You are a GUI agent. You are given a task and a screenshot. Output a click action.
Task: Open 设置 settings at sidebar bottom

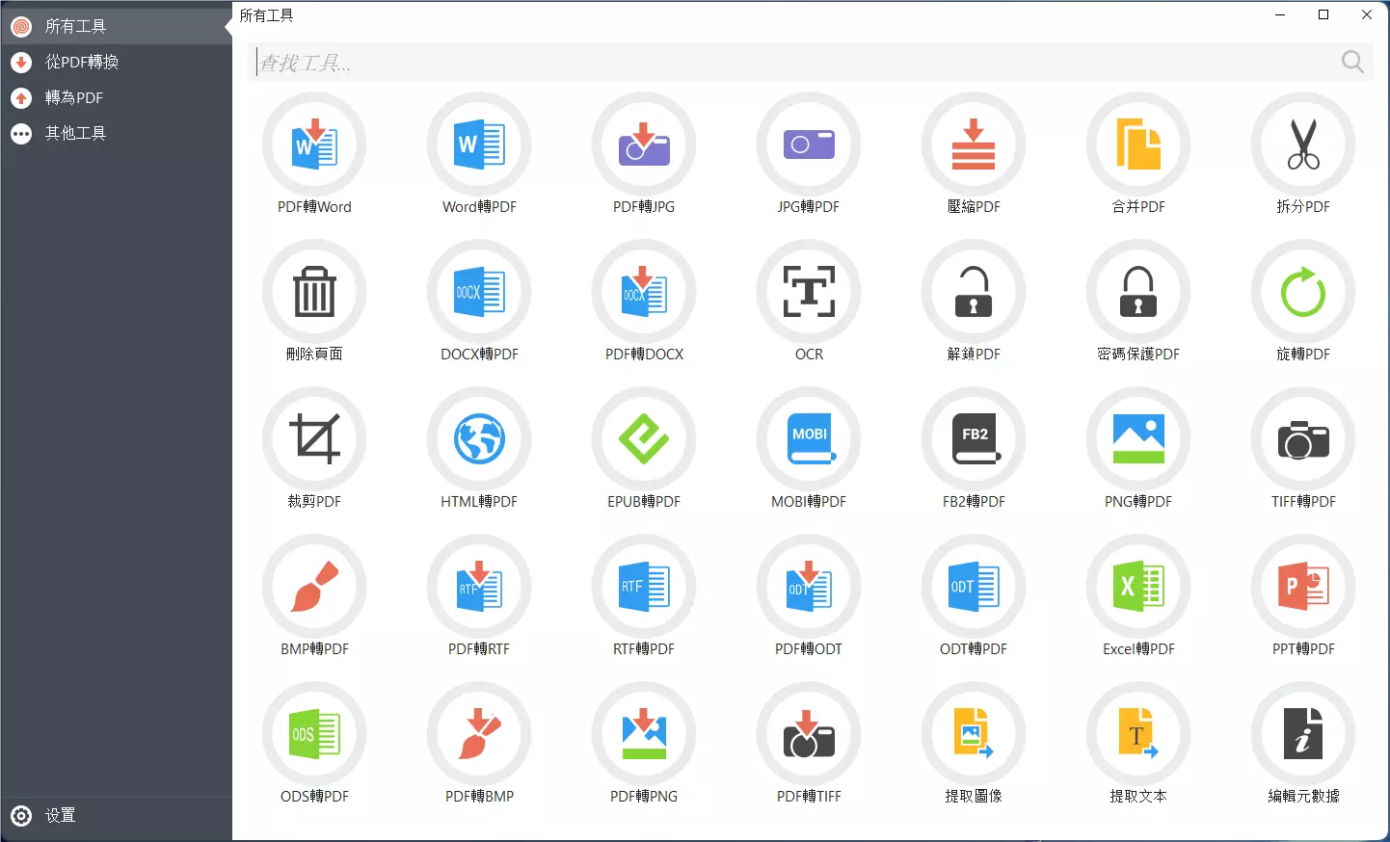click(x=116, y=815)
